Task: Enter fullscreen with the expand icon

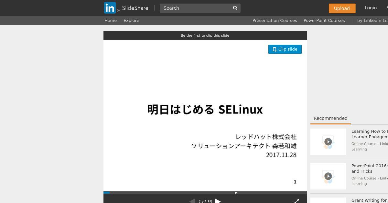Action: (297, 201)
